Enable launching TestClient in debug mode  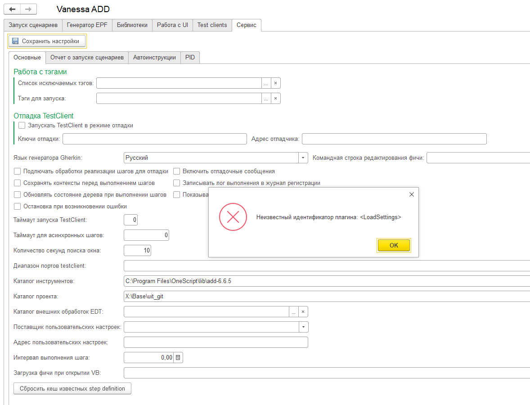(x=22, y=126)
